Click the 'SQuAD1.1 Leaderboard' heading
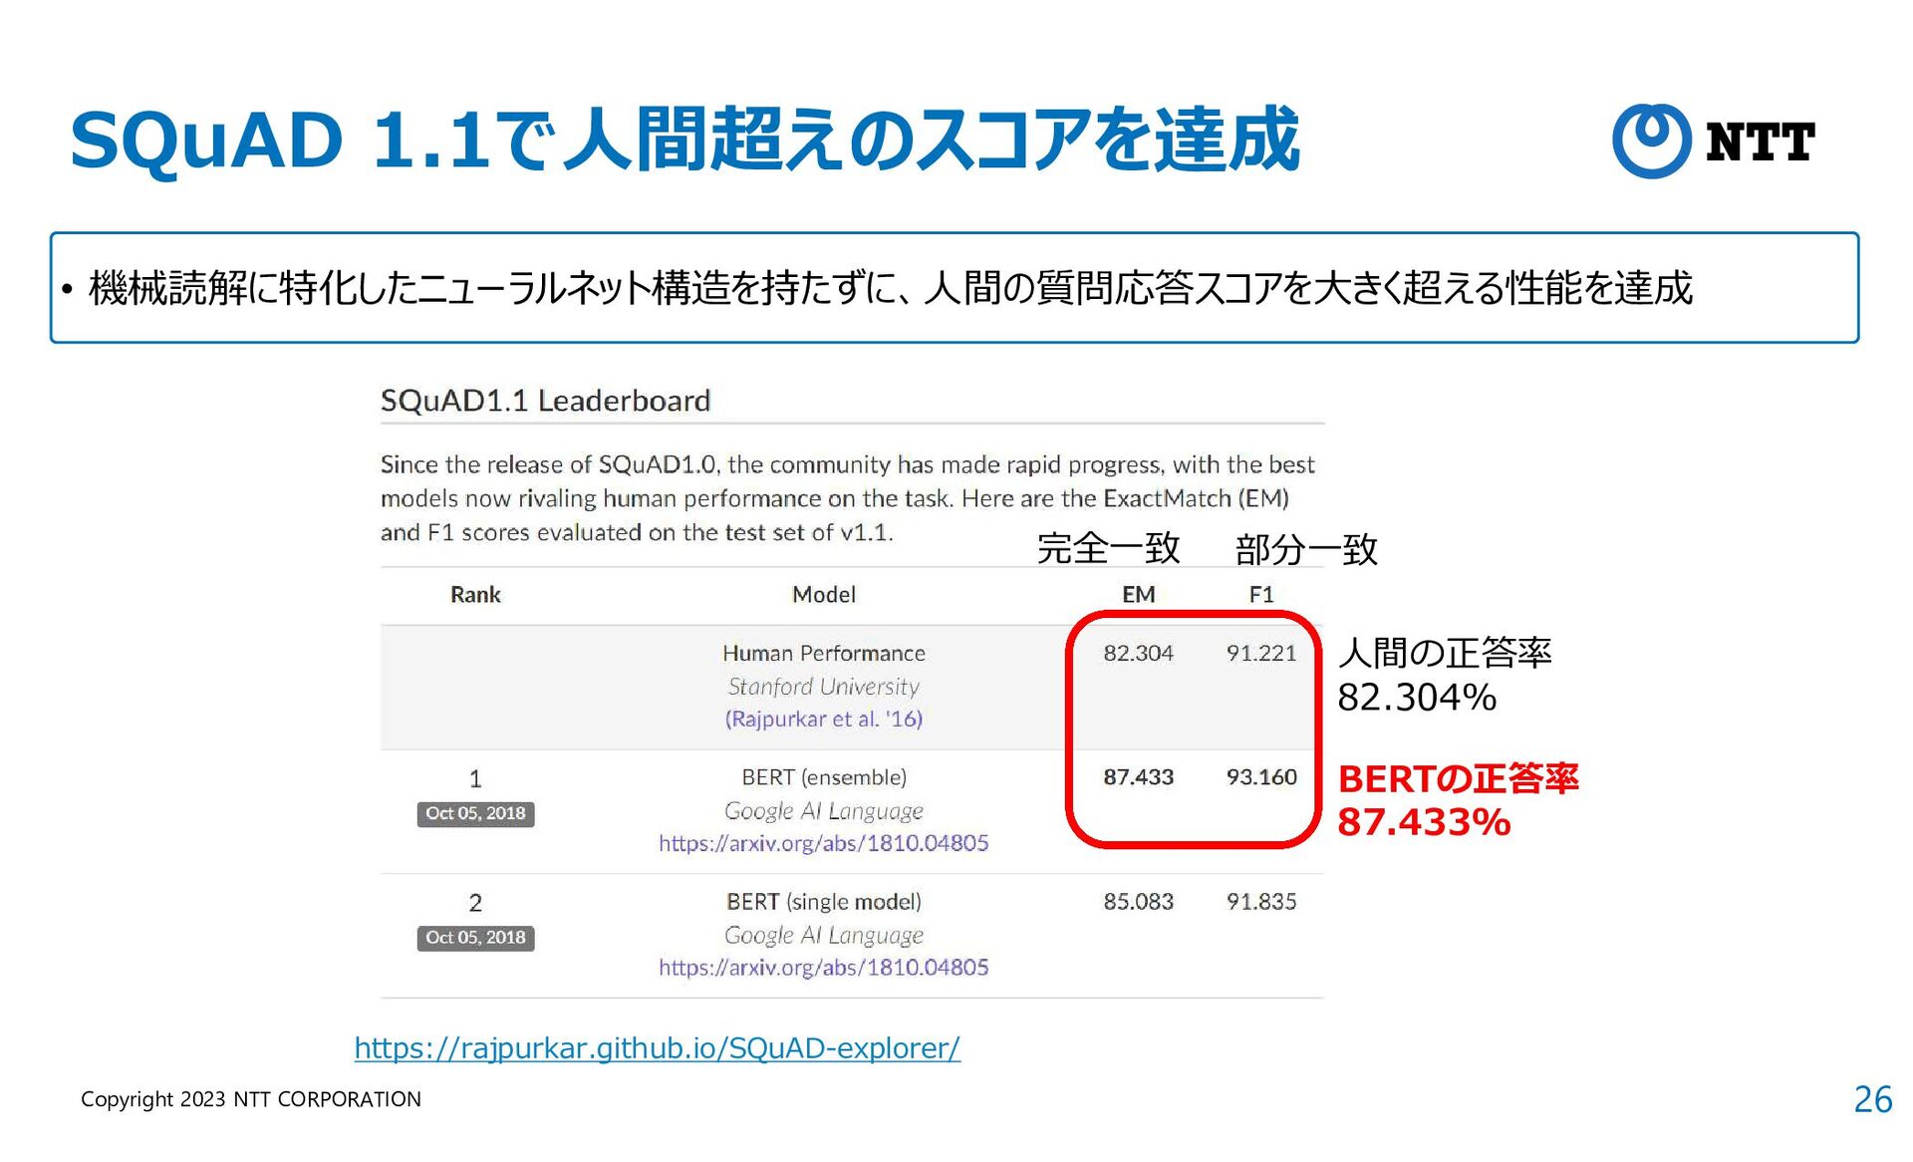Image resolution: width=1913 pixels, height=1162 pixels. (x=545, y=401)
